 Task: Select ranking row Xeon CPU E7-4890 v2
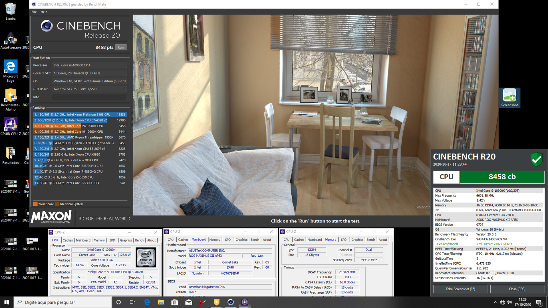[80, 120]
